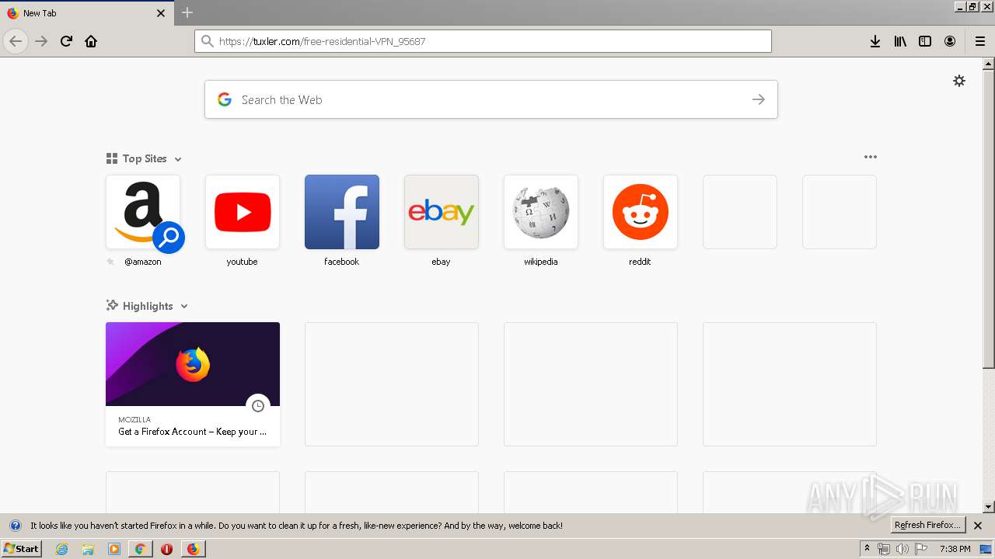Open Opera browser from the taskbar
This screenshot has height=559, width=995.
(166, 549)
